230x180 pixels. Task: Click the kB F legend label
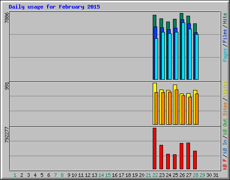coord(225,164)
